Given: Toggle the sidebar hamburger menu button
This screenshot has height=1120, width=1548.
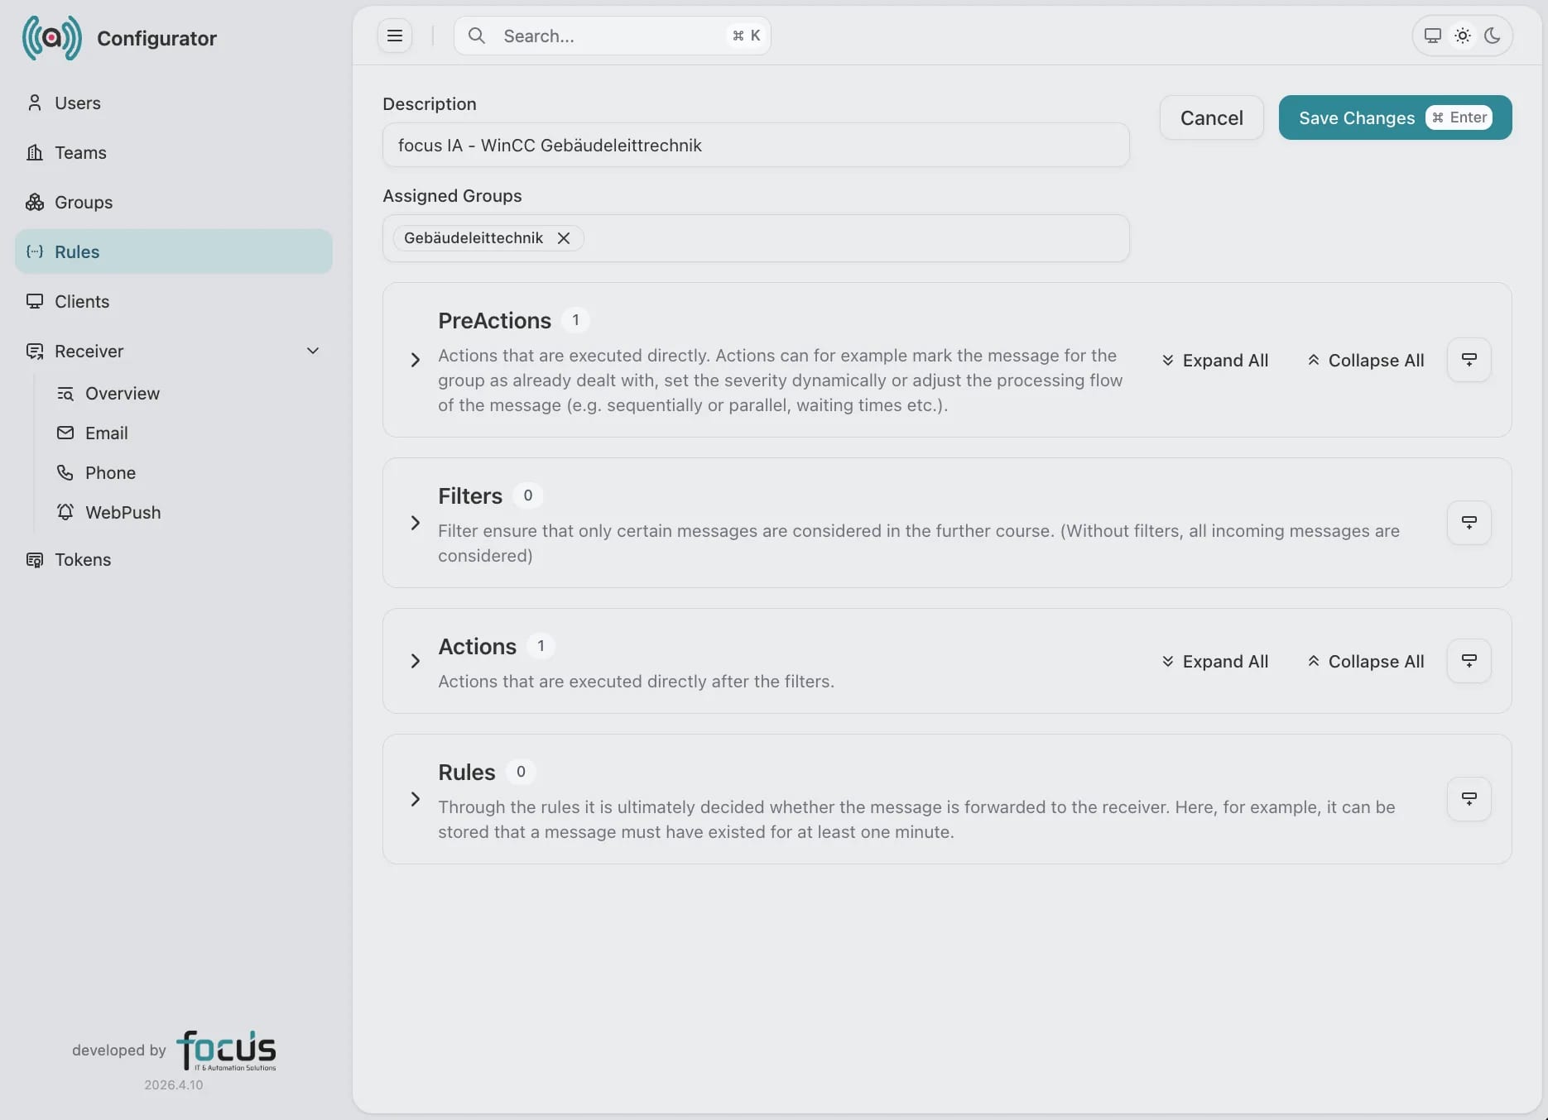Looking at the screenshot, I should point(395,36).
